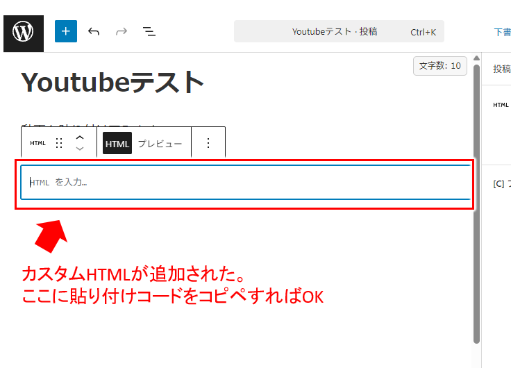
Task: Switch to the HTML editing tab
Action: (117, 143)
